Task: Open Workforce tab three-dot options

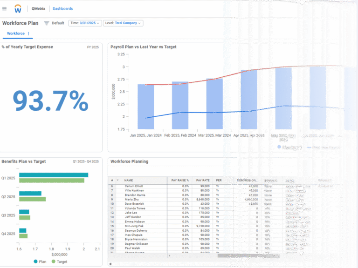Action: (29, 33)
